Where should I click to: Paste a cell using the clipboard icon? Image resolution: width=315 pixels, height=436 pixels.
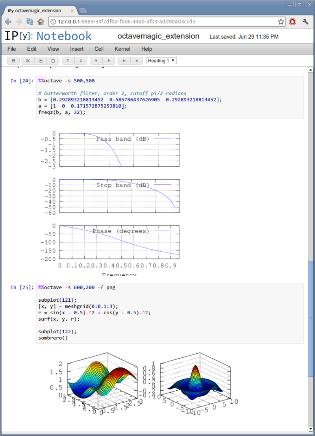pos(53,60)
